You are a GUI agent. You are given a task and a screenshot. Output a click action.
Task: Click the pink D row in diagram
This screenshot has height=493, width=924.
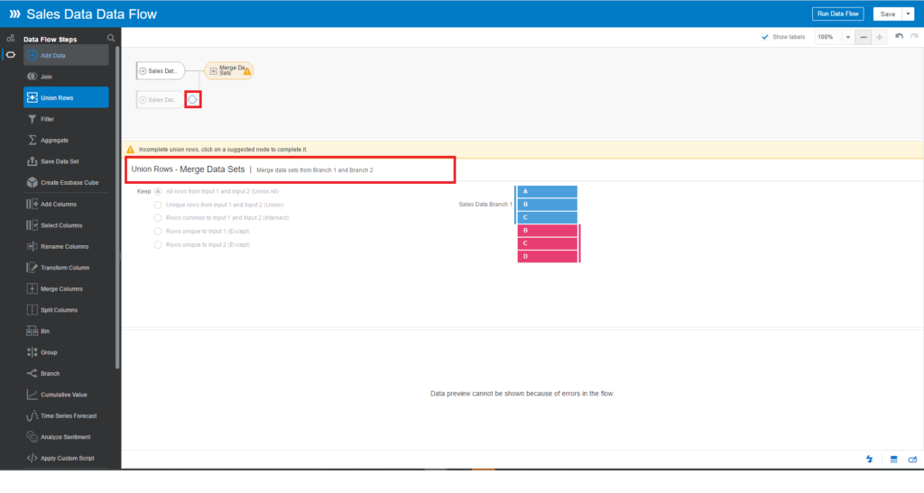tap(548, 257)
